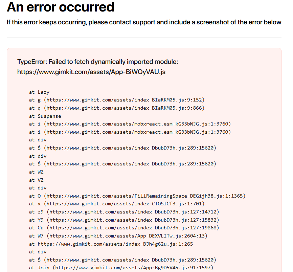
Task: Select the "at Suspense" stack line
Action: coord(45,116)
